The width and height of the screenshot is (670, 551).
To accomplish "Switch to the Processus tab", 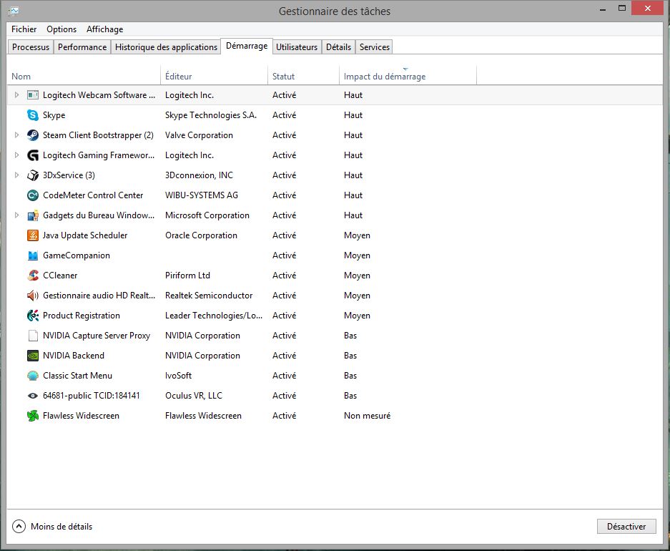I will point(31,47).
